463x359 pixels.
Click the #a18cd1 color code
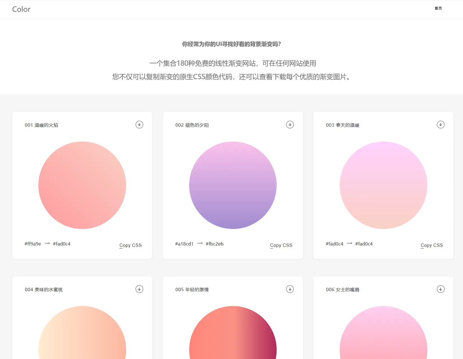coord(184,244)
